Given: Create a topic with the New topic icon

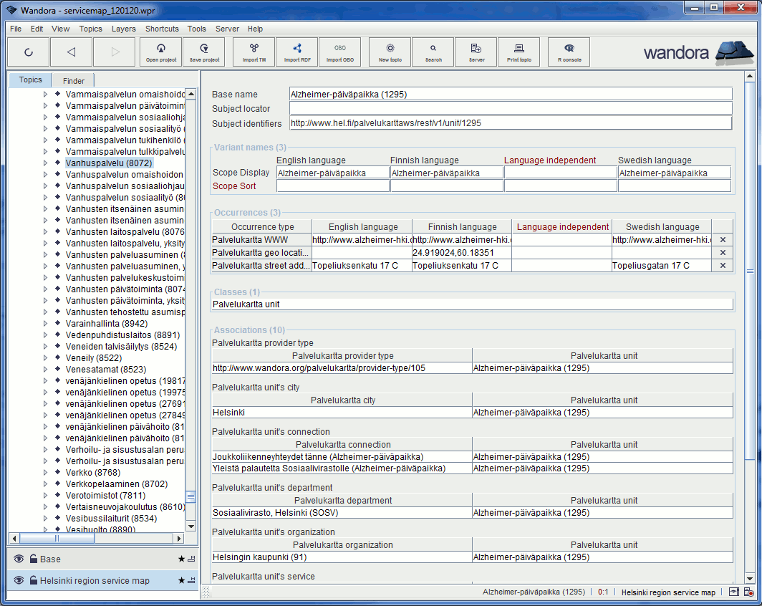Looking at the screenshot, I should [x=389, y=51].
